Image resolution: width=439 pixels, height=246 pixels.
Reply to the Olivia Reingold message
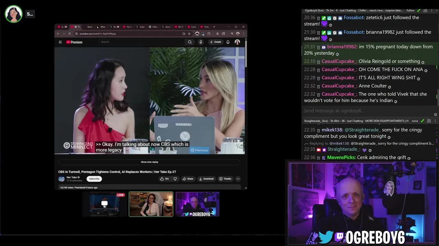(x=423, y=62)
